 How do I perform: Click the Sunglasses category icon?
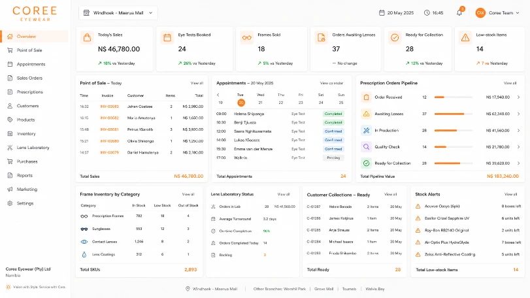[84, 229]
